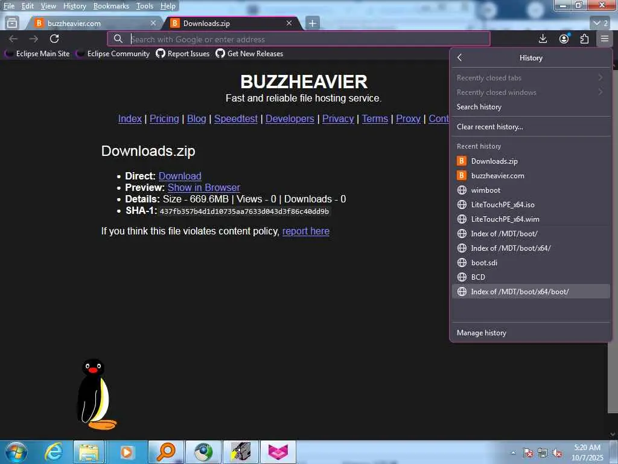This screenshot has height=464, width=618.
Task: Open boot.sdi history entry
Action: [530, 263]
